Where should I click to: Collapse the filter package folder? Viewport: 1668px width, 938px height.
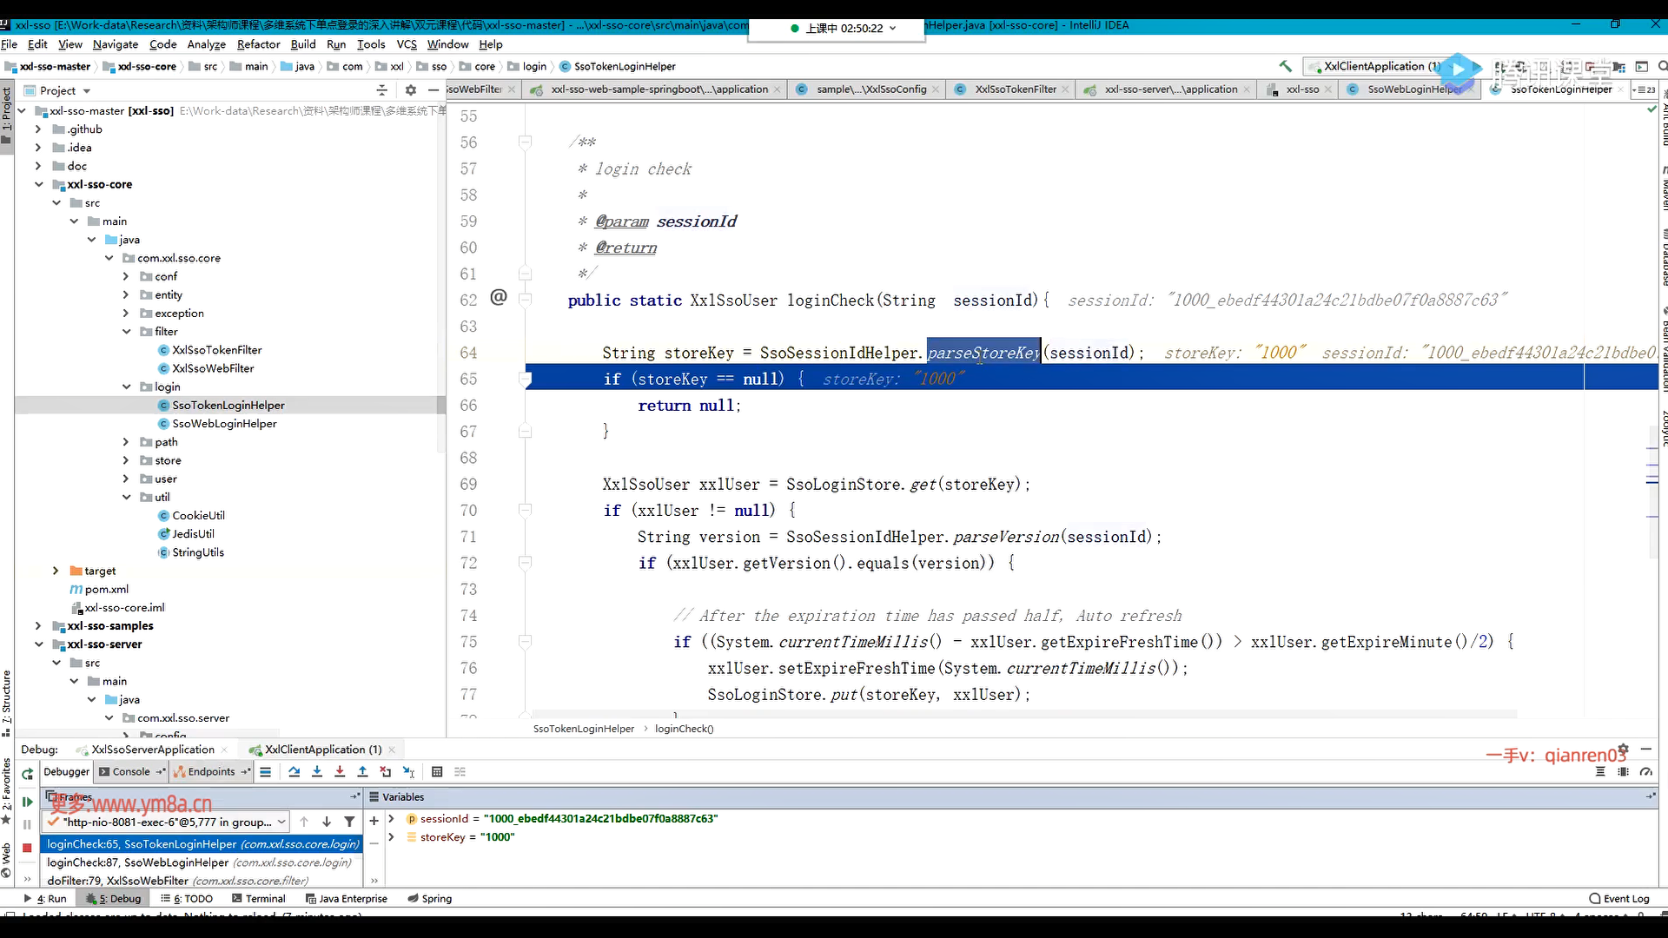[126, 332]
